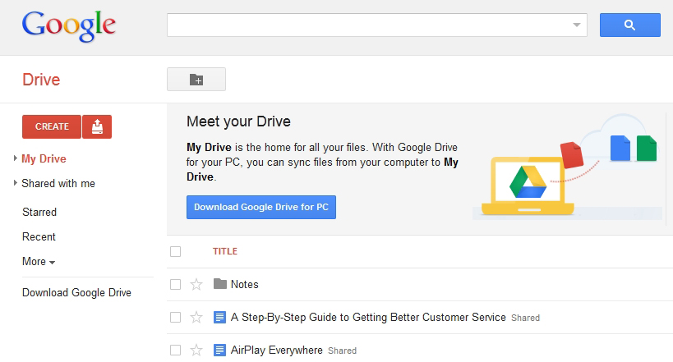Click the Notes folder icon
The image size is (673, 362).
219,284
